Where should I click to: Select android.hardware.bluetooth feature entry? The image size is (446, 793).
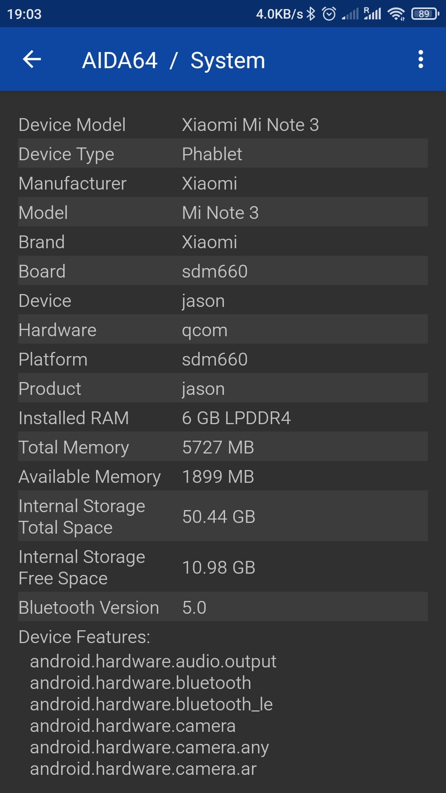pos(140,682)
